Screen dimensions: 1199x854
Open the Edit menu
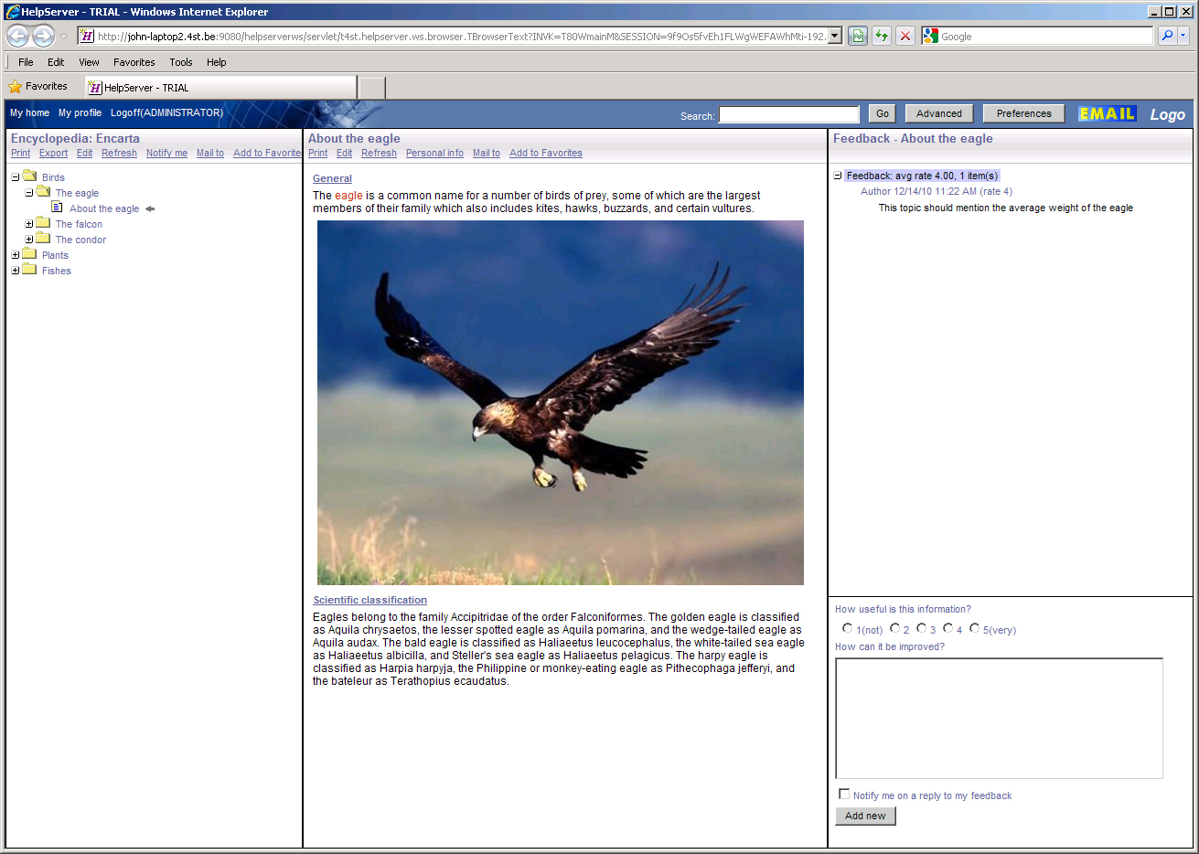tap(56, 62)
